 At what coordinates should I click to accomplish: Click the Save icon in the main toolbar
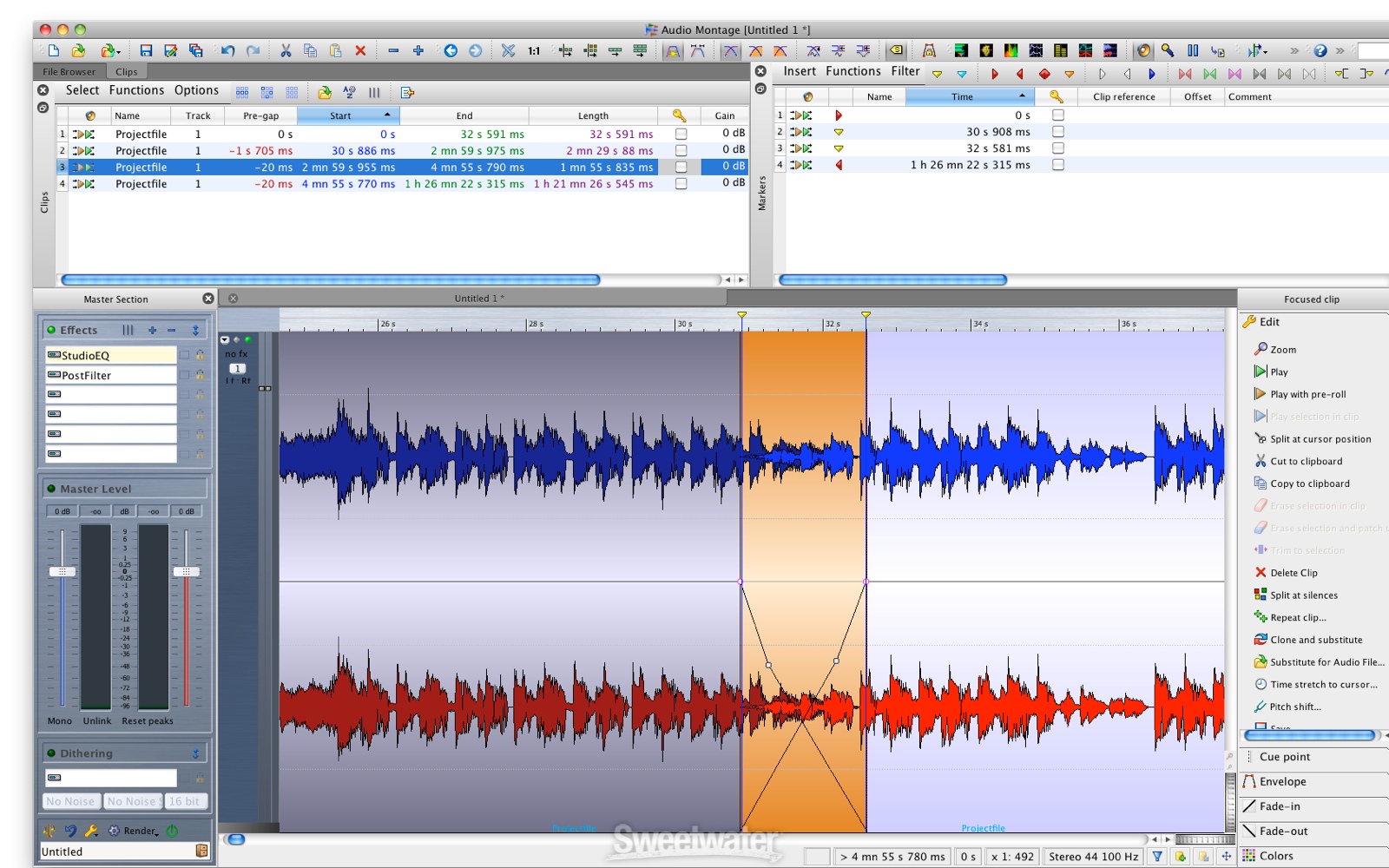point(146,51)
